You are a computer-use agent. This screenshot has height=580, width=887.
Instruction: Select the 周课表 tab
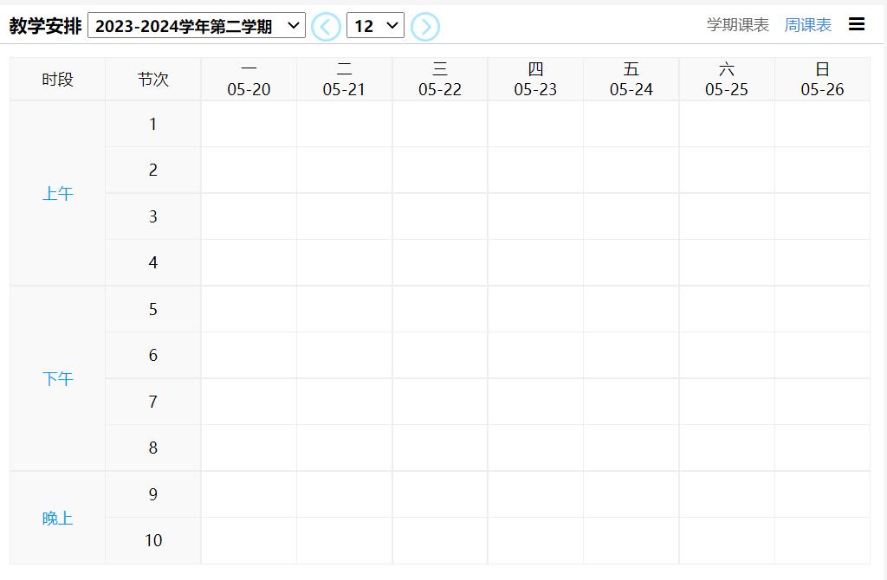[x=807, y=25]
